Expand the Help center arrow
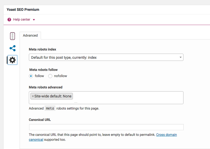The width and height of the screenshot is (210, 149). point(34,20)
